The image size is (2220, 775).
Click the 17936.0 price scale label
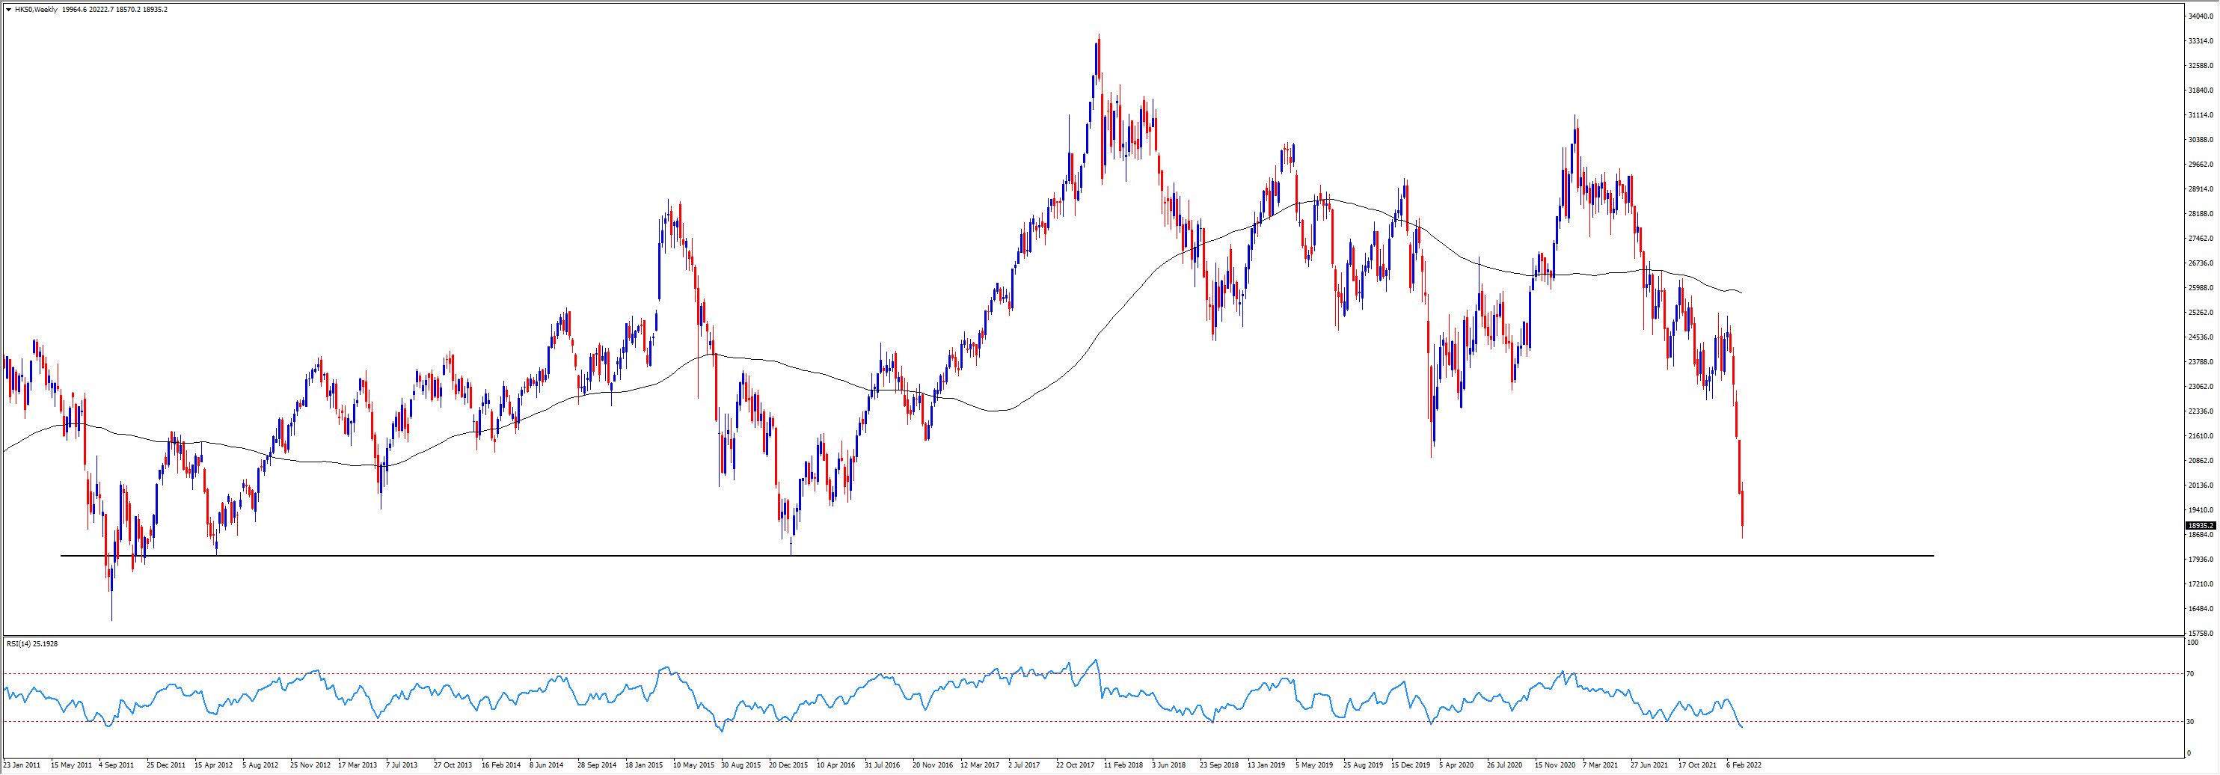coord(2201,560)
